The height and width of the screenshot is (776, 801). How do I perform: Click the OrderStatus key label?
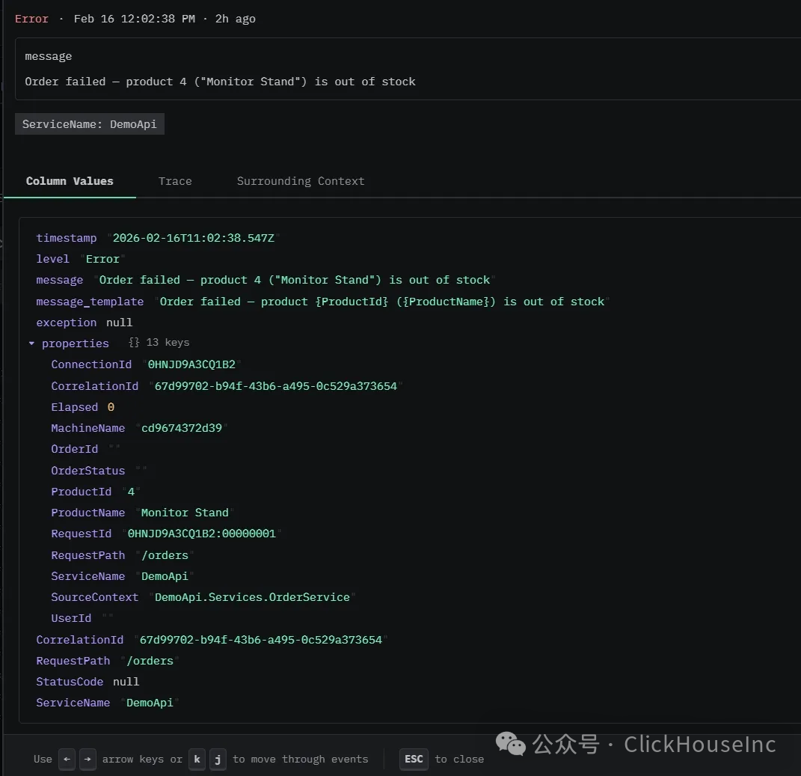[x=88, y=471]
